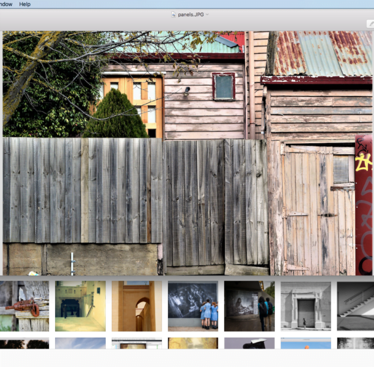Click the pencil edit icon at top right
The height and width of the screenshot is (367, 374).
point(370,24)
